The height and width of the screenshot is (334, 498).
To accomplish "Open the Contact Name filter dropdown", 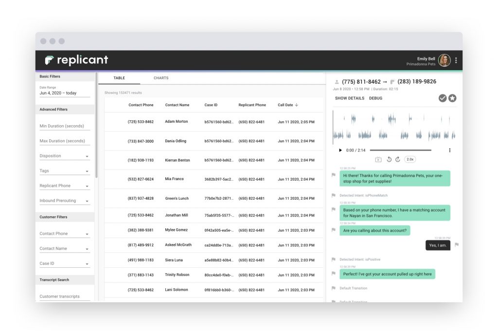I will pos(65,249).
